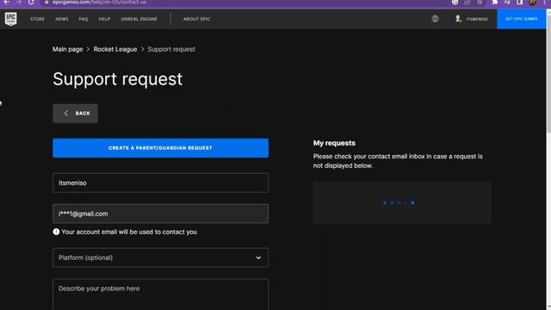551x310 pixels.
Task: Open the media control playlist icon
Action: tap(507, 2)
